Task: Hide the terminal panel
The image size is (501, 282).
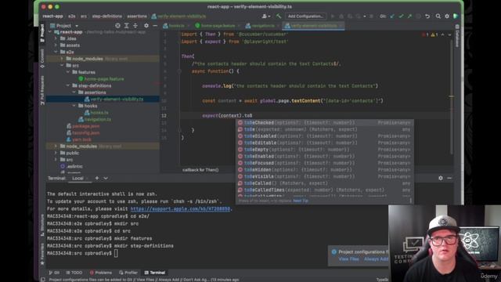Action: click(449, 178)
